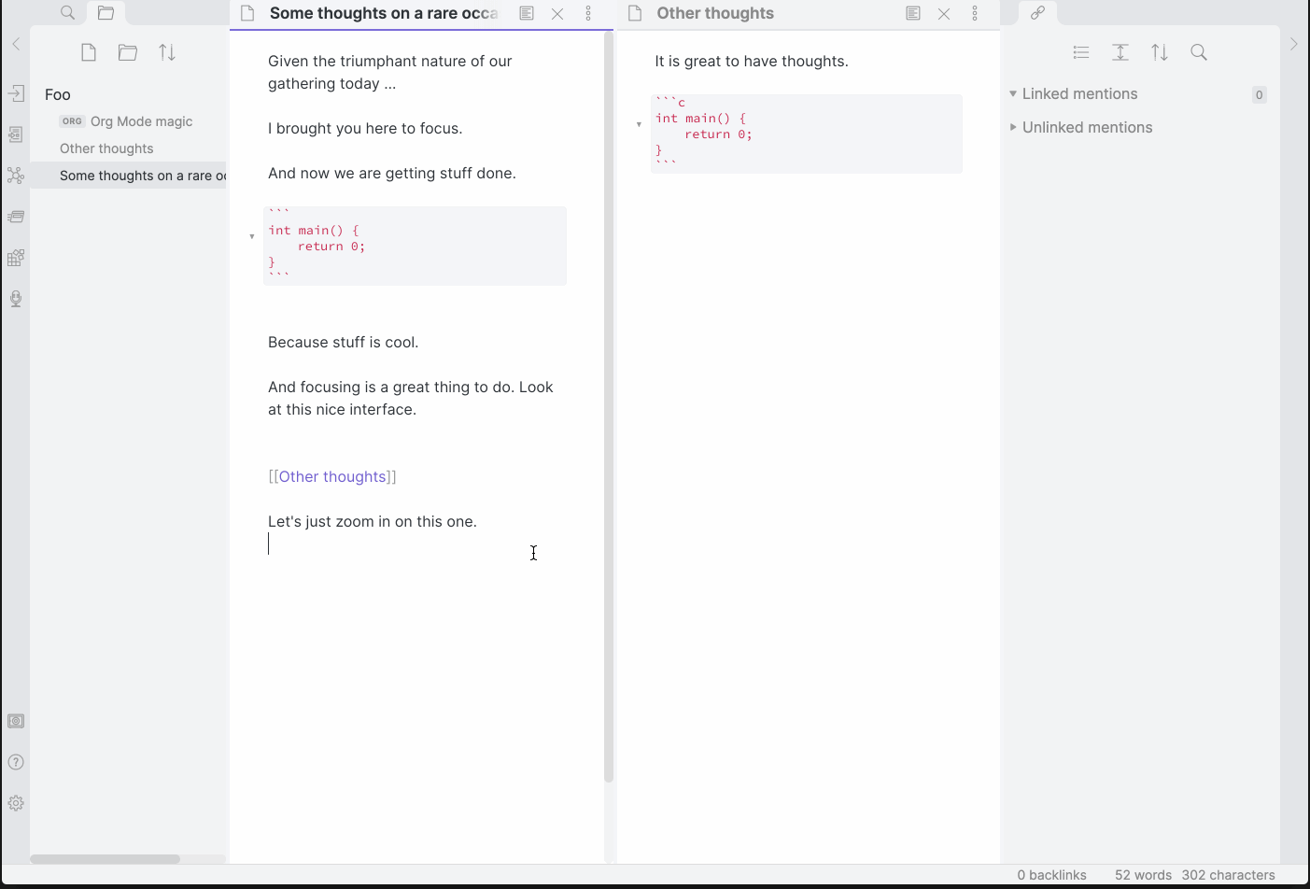Open the help icon in ribbon

click(x=16, y=762)
